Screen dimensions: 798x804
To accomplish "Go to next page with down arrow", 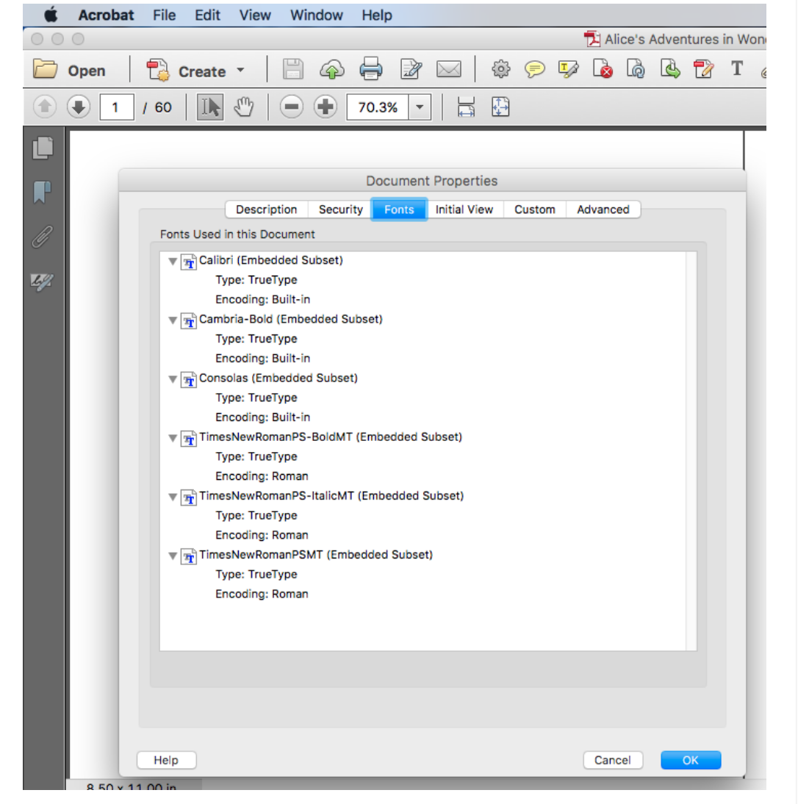I will (x=79, y=107).
